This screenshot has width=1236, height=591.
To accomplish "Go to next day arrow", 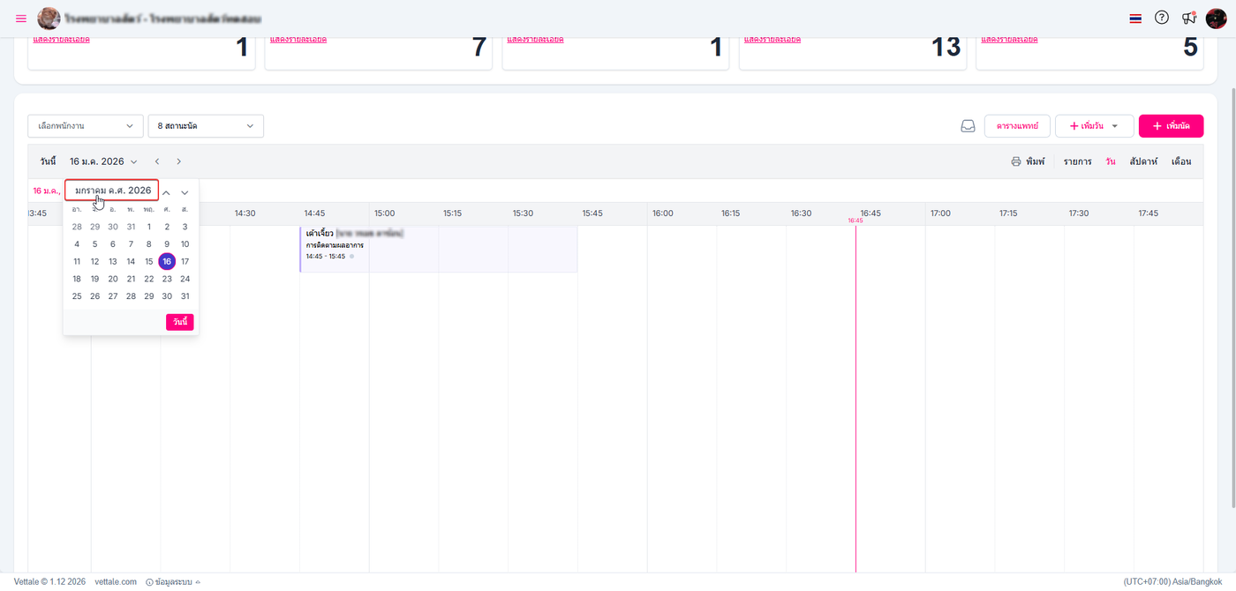I will [x=178, y=161].
